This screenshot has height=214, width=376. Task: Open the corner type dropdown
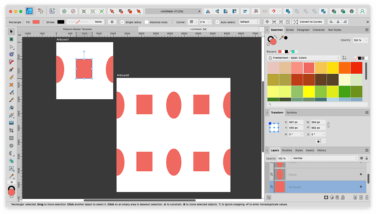193,22
